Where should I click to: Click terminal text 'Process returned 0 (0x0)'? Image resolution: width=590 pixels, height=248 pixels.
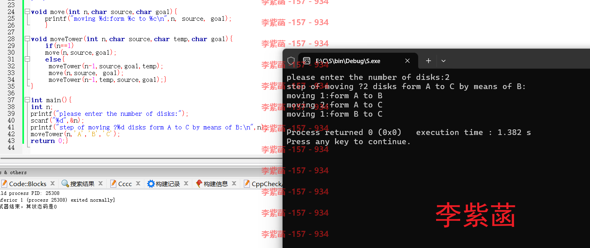[x=344, y=132]
